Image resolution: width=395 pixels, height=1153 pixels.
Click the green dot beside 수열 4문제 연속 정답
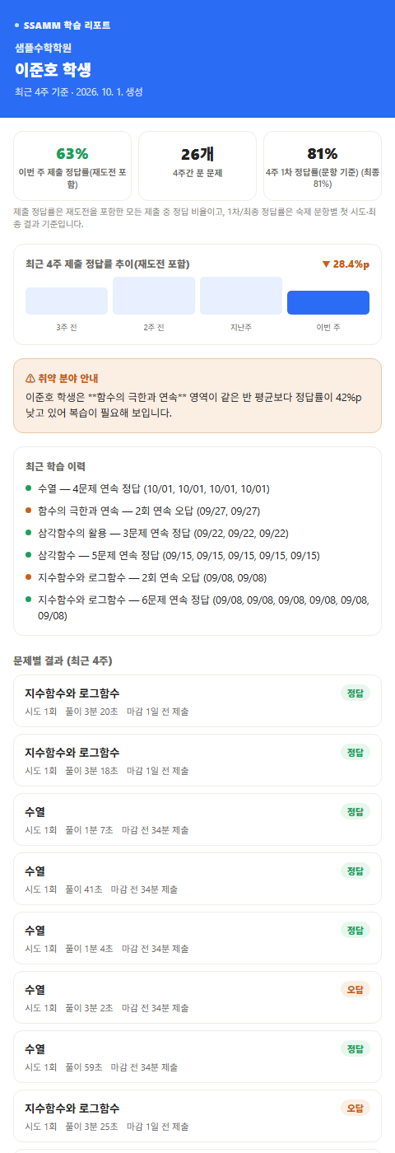(x=29, y=488)
